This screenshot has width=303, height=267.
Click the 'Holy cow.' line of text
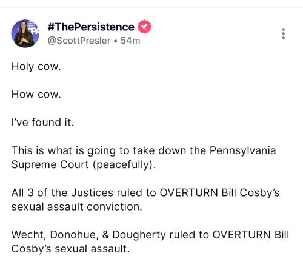point(36,67)
